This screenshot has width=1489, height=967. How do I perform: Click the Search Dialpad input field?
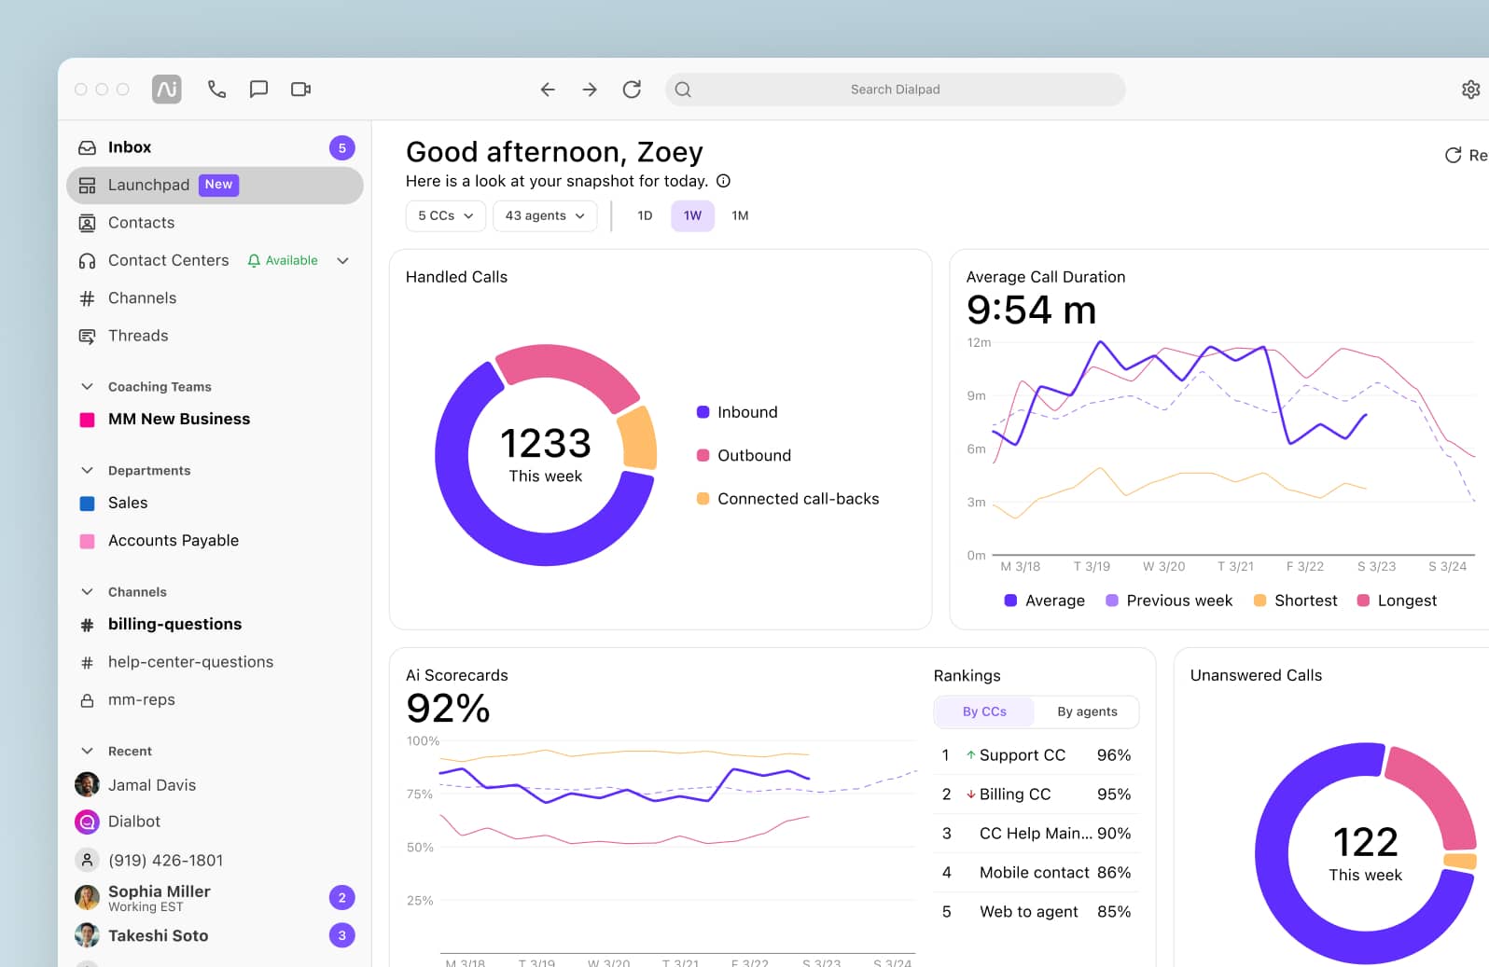tap(895, 90)
